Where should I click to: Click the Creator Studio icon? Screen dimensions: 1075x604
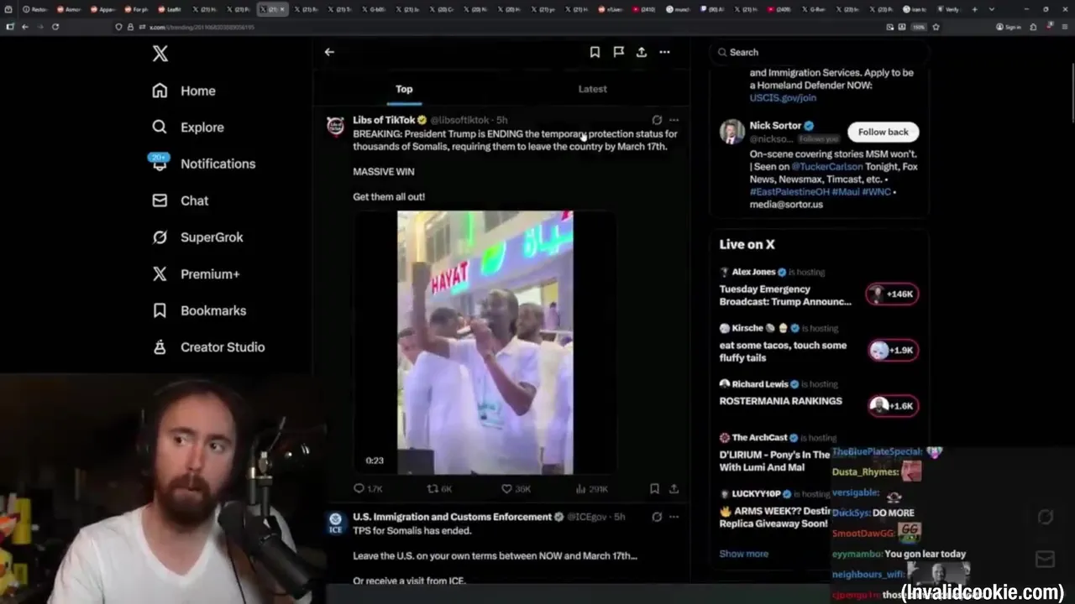tap(160, 347)
